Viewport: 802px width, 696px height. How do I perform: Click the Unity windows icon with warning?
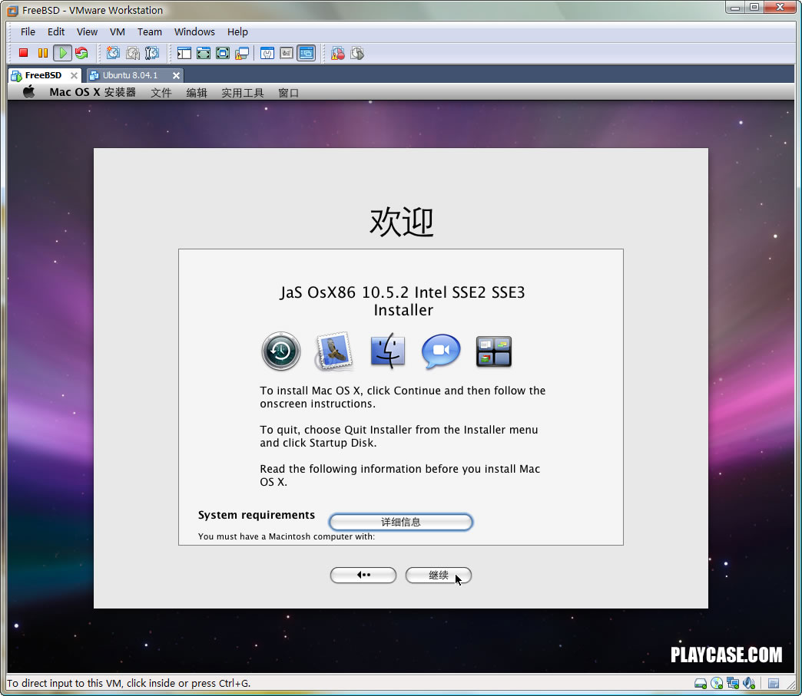coord(242,53)
